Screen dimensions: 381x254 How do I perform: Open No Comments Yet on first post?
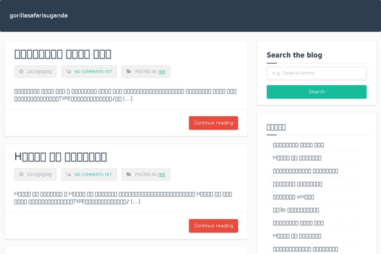93,72
